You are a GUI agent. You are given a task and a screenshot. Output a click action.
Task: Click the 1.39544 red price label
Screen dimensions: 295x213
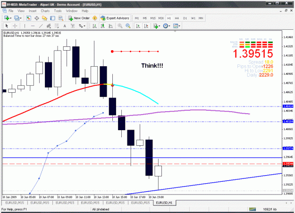(x=288, y=164)
